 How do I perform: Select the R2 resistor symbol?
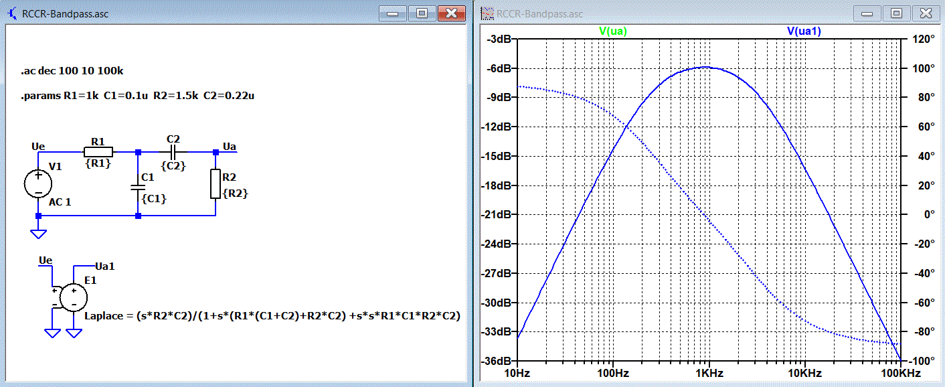[216, 183]
